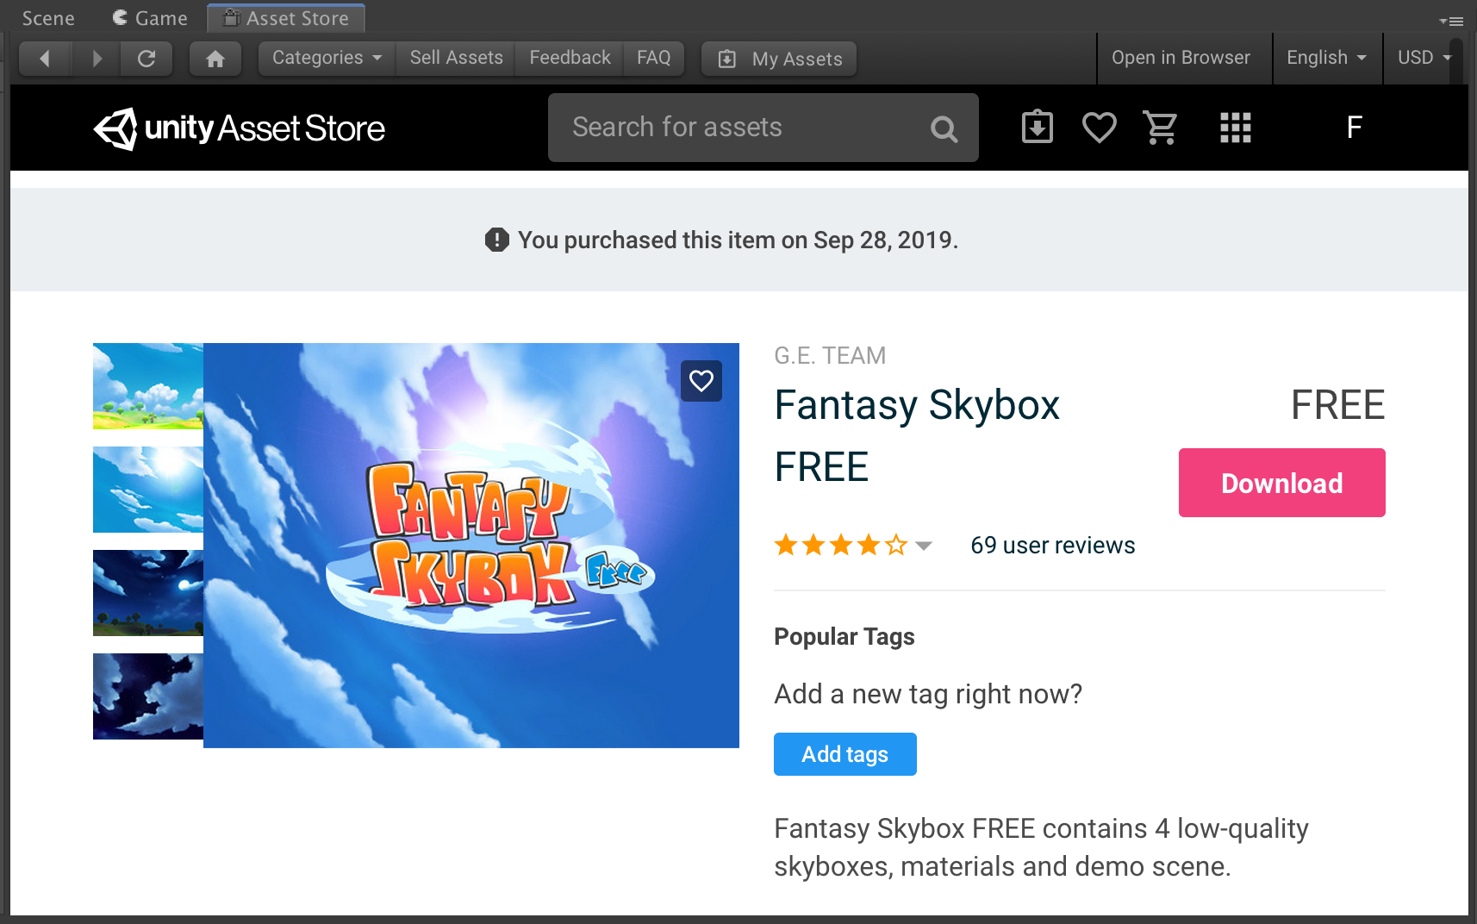Click the Add tags button

[x=844, y=754]
